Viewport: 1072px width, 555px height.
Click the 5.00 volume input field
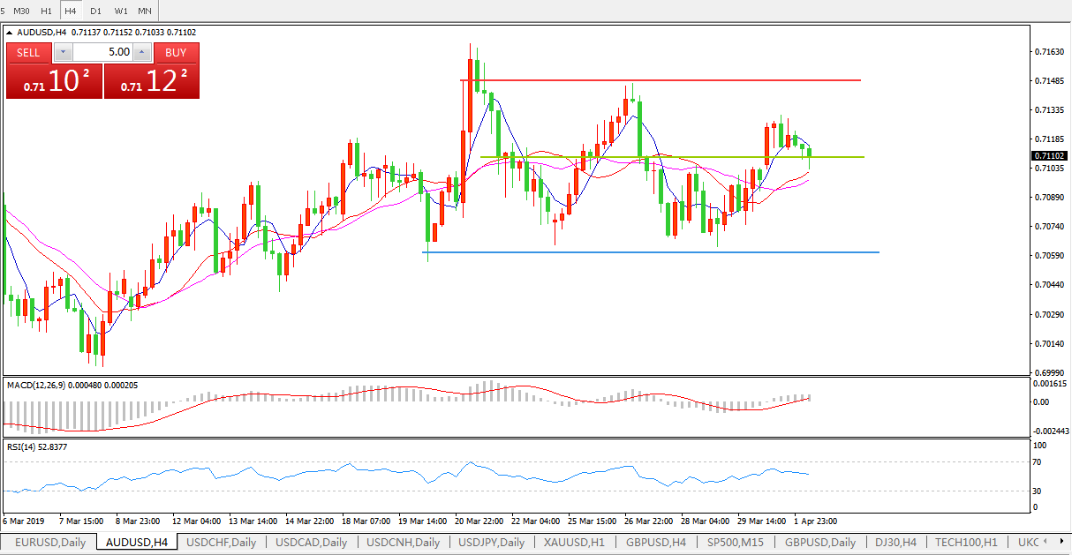(x=102, y=53)
